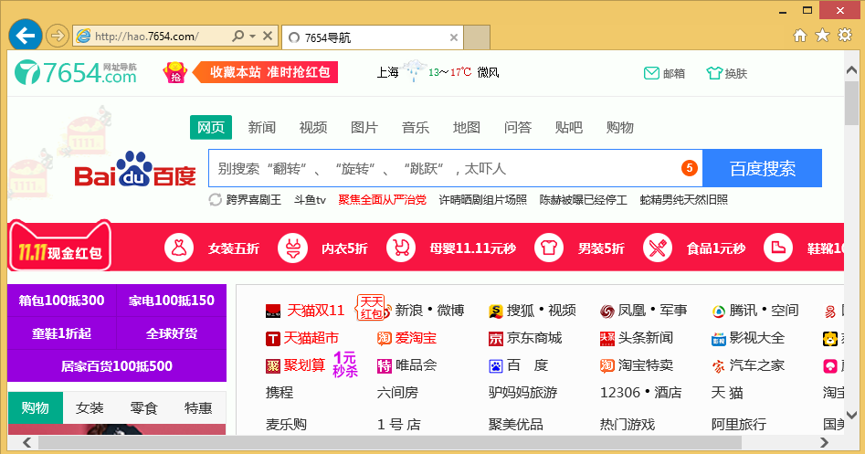Open the address bar search magnifier

[x=237, y=37]
